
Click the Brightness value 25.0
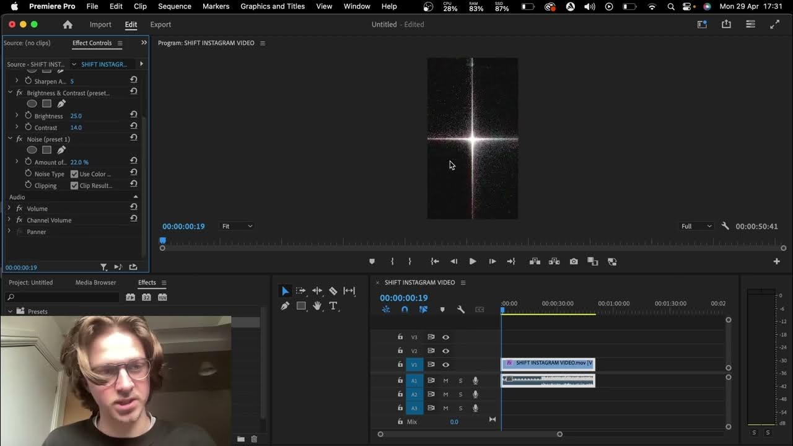coord(76,116)
